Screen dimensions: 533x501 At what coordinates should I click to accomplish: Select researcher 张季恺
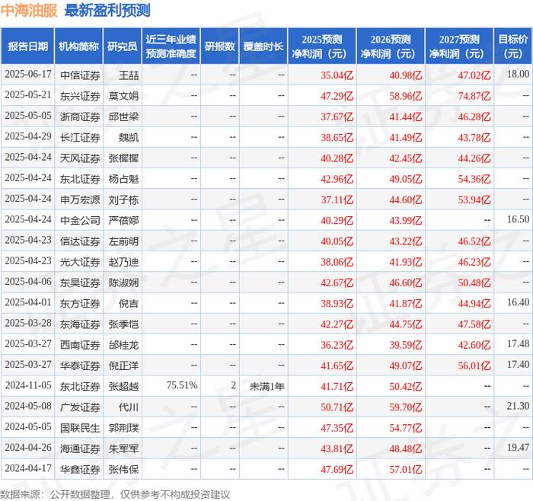click(123, 324)
